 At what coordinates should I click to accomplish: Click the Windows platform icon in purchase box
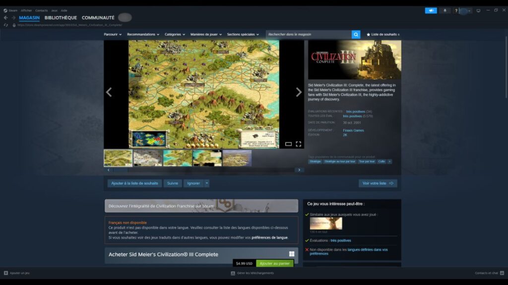(x=292, y=254)
